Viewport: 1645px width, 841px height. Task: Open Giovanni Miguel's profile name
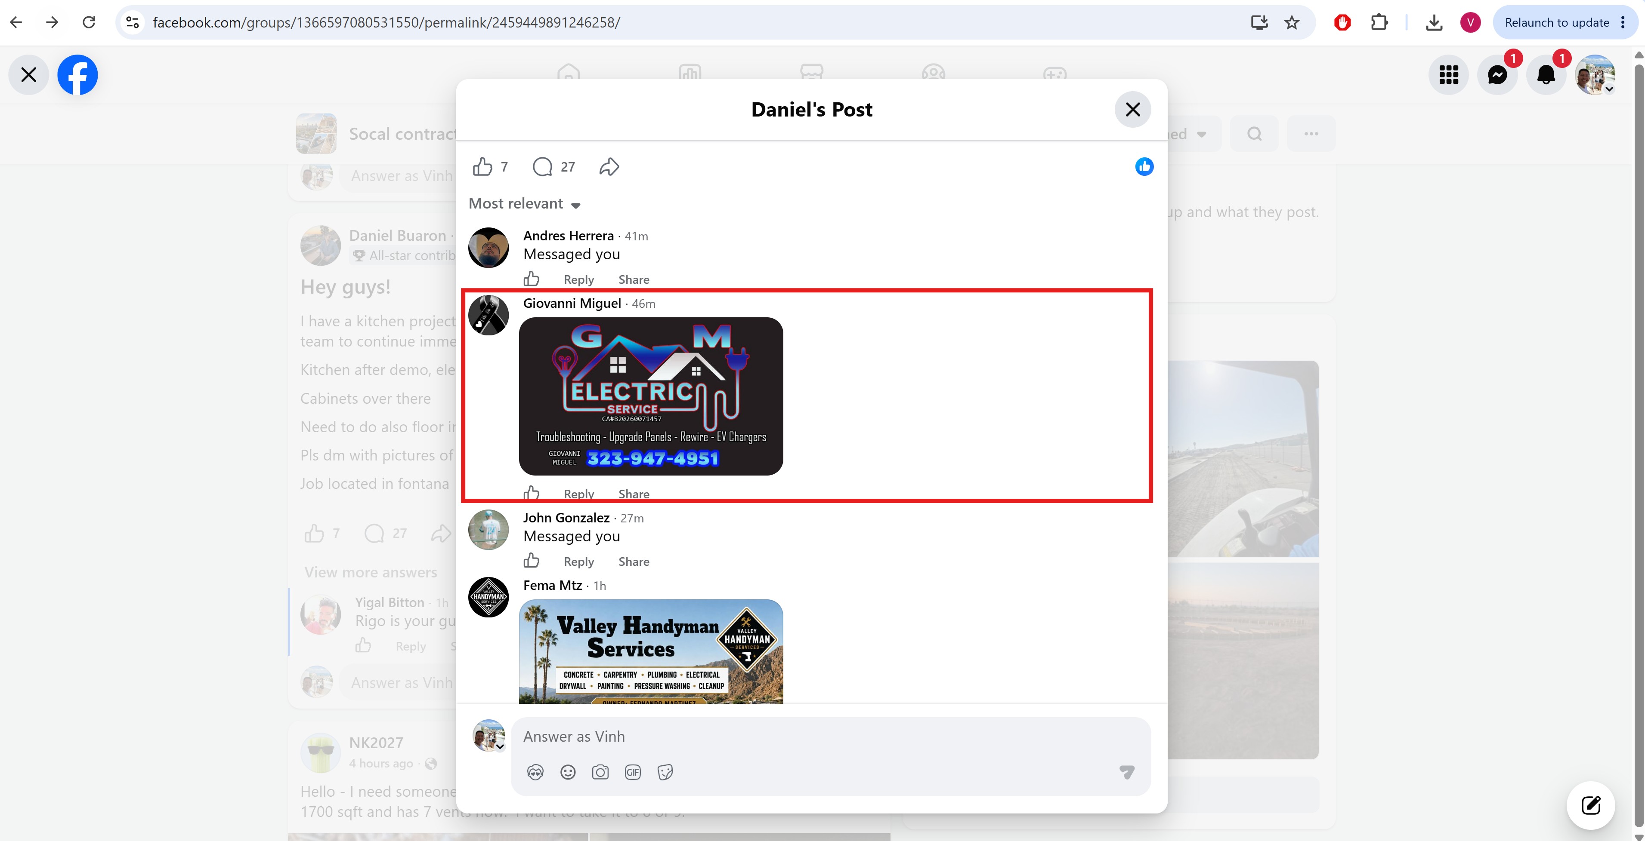(x=572, y=303)
